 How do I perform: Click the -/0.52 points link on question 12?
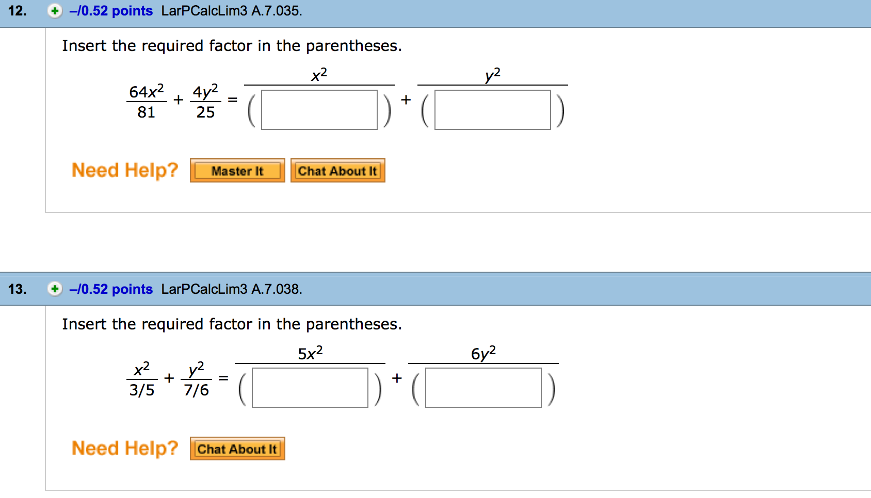(112, 11)
